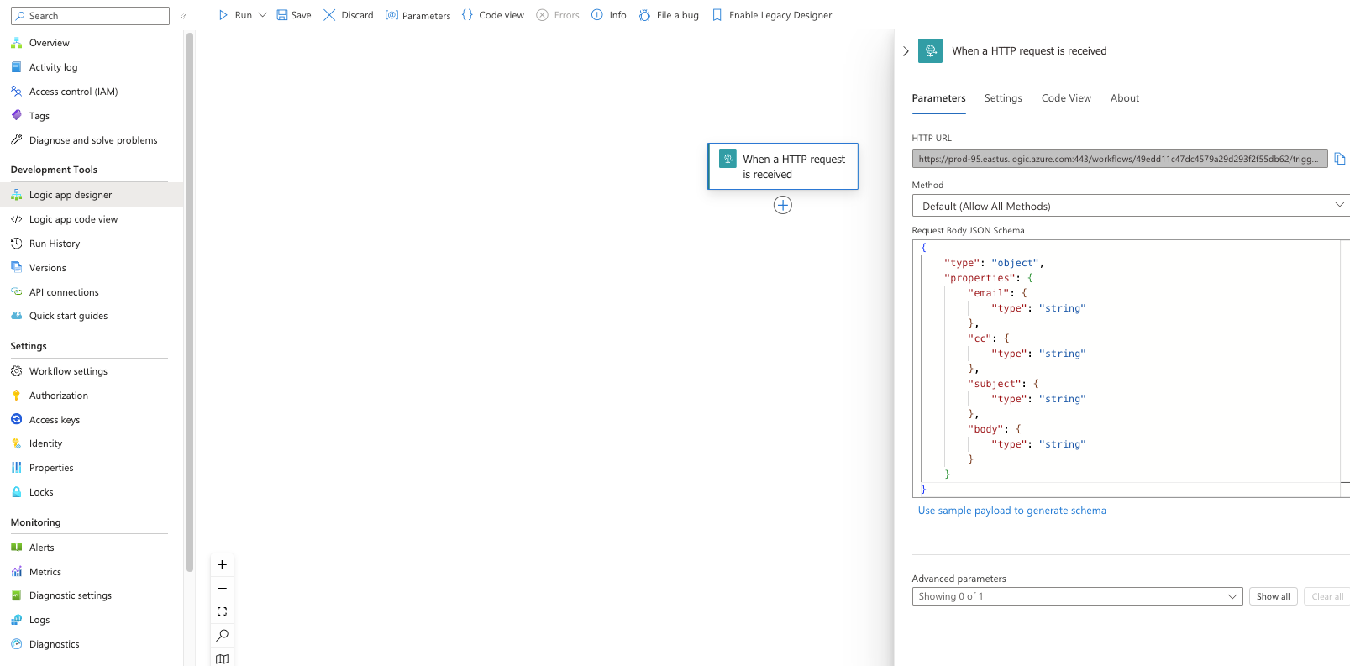Expand the Advanced parameters dropdown
Image resolution: width=1350 pixels, height=666 pixels.
(x=1076, y=596)
